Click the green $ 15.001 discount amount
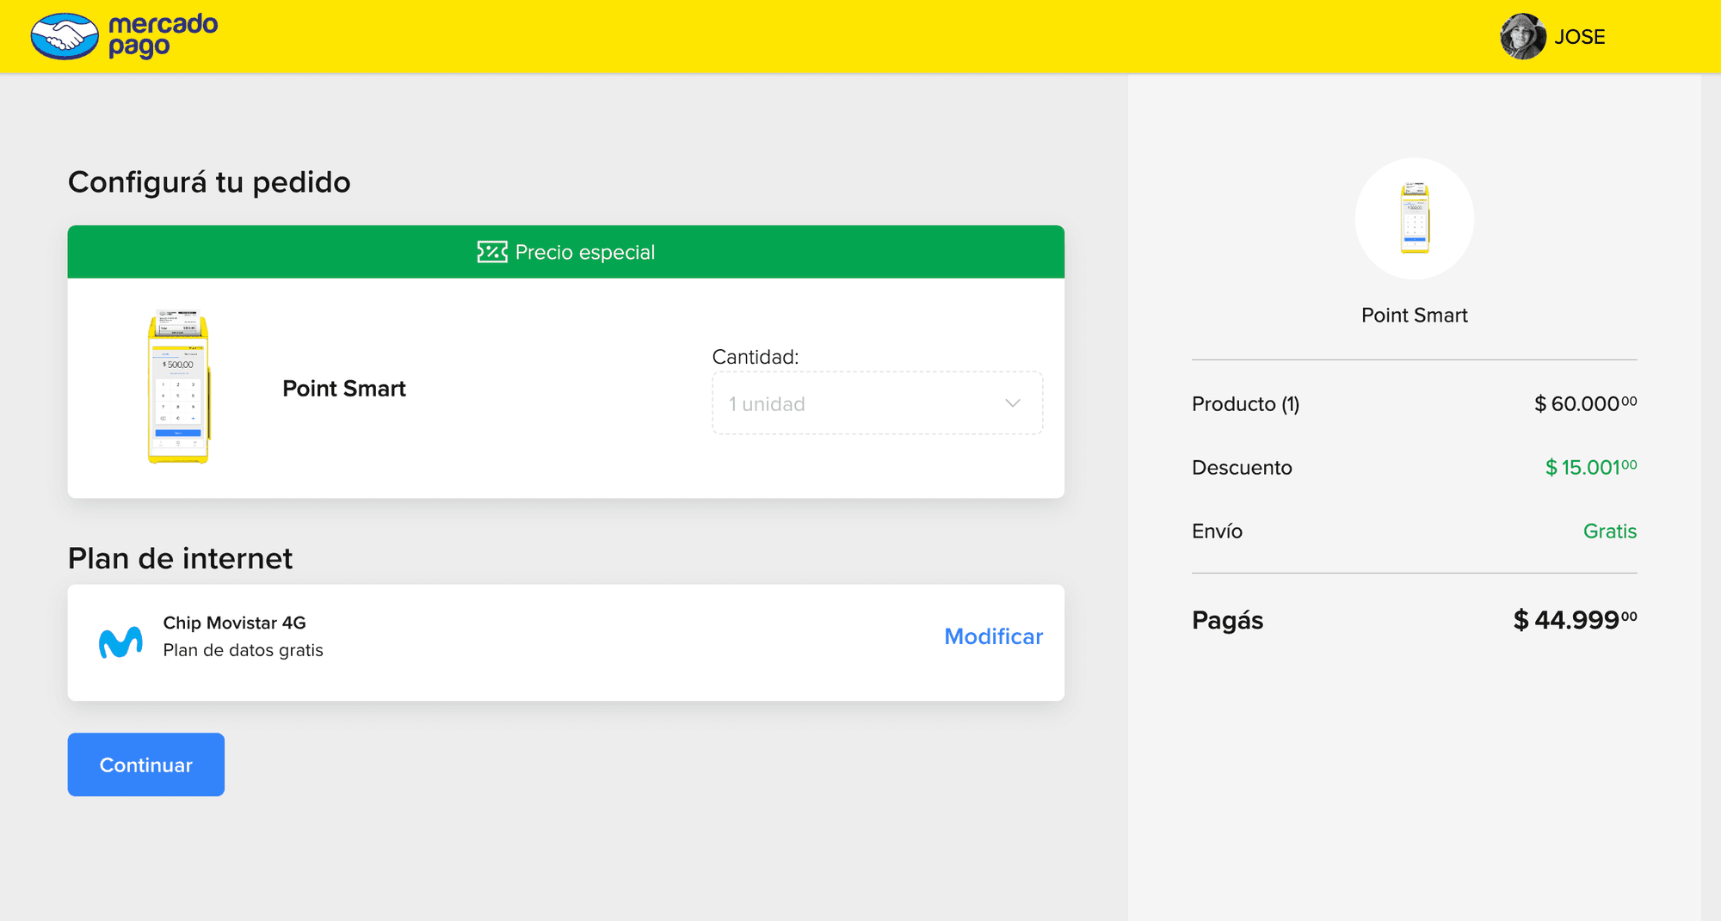Viewport: 1721px width, 921px height. (x=1591, y=467)
